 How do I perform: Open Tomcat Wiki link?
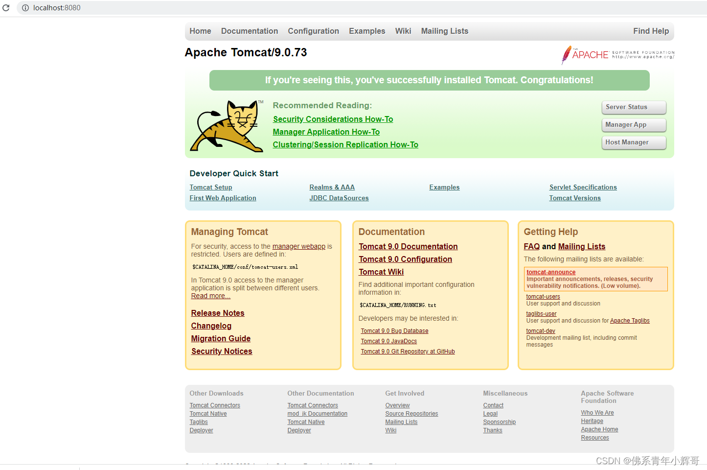(x=381, y=272)
